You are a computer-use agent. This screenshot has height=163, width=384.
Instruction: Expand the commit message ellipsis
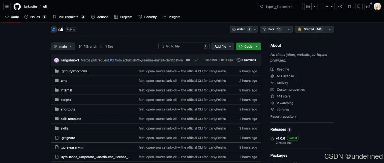coord(188,60)
